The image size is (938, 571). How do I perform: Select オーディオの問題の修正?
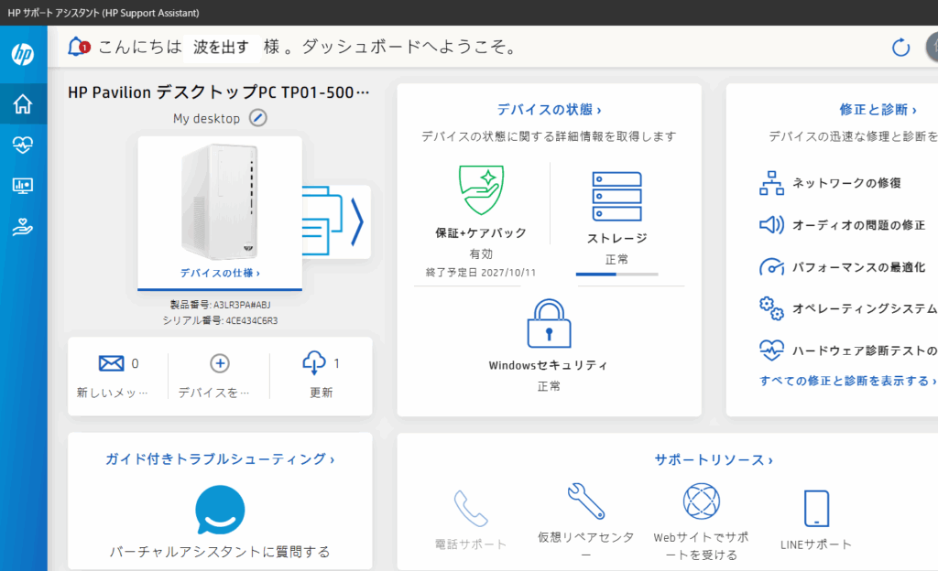tap(858, 225)
